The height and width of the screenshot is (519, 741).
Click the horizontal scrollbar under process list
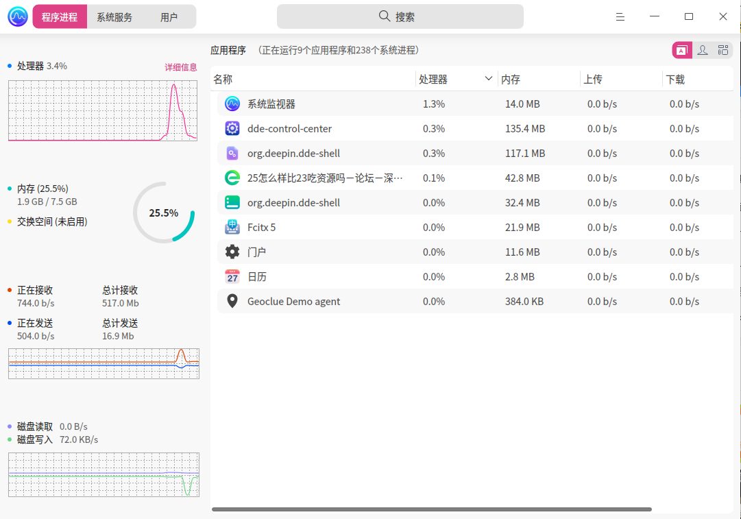coord(431,509)
